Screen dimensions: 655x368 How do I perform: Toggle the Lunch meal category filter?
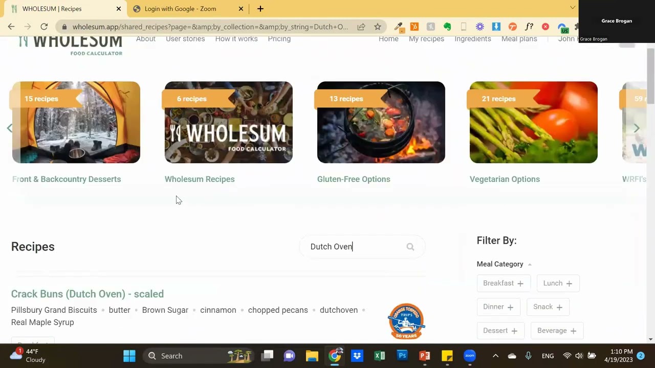[x=558, y=283]
